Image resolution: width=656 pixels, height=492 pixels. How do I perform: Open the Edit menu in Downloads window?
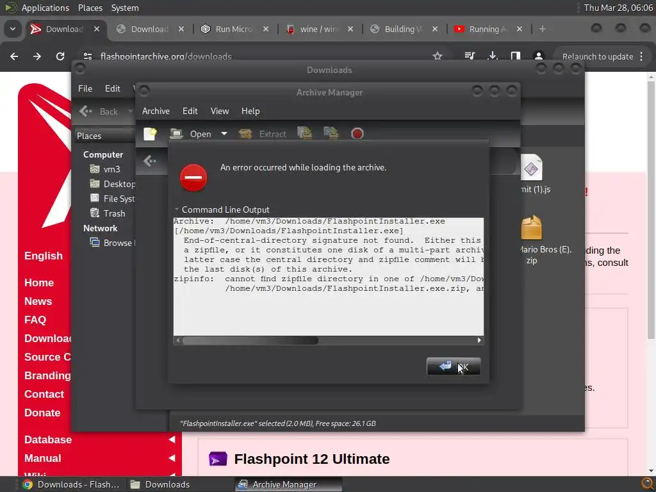113,88
